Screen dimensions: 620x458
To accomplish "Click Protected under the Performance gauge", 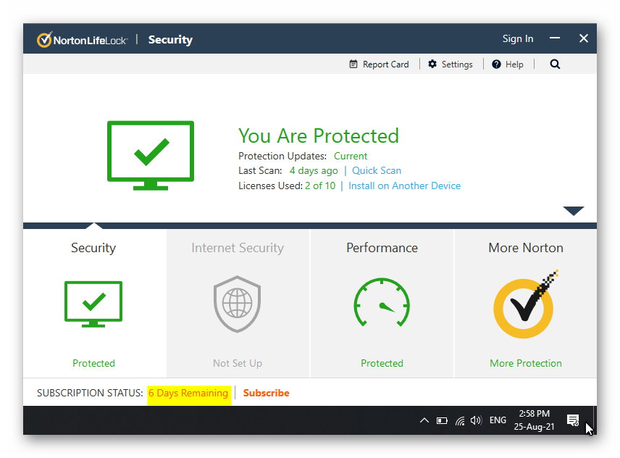I will pyautogui.click(x=382, y=363).
